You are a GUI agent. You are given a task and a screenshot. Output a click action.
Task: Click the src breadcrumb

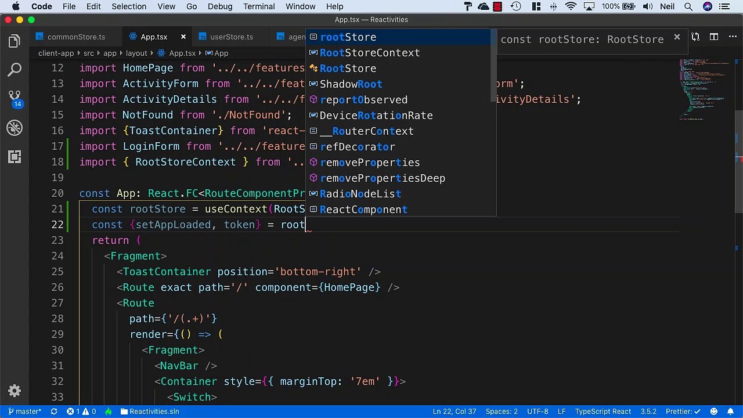point(88,53)
